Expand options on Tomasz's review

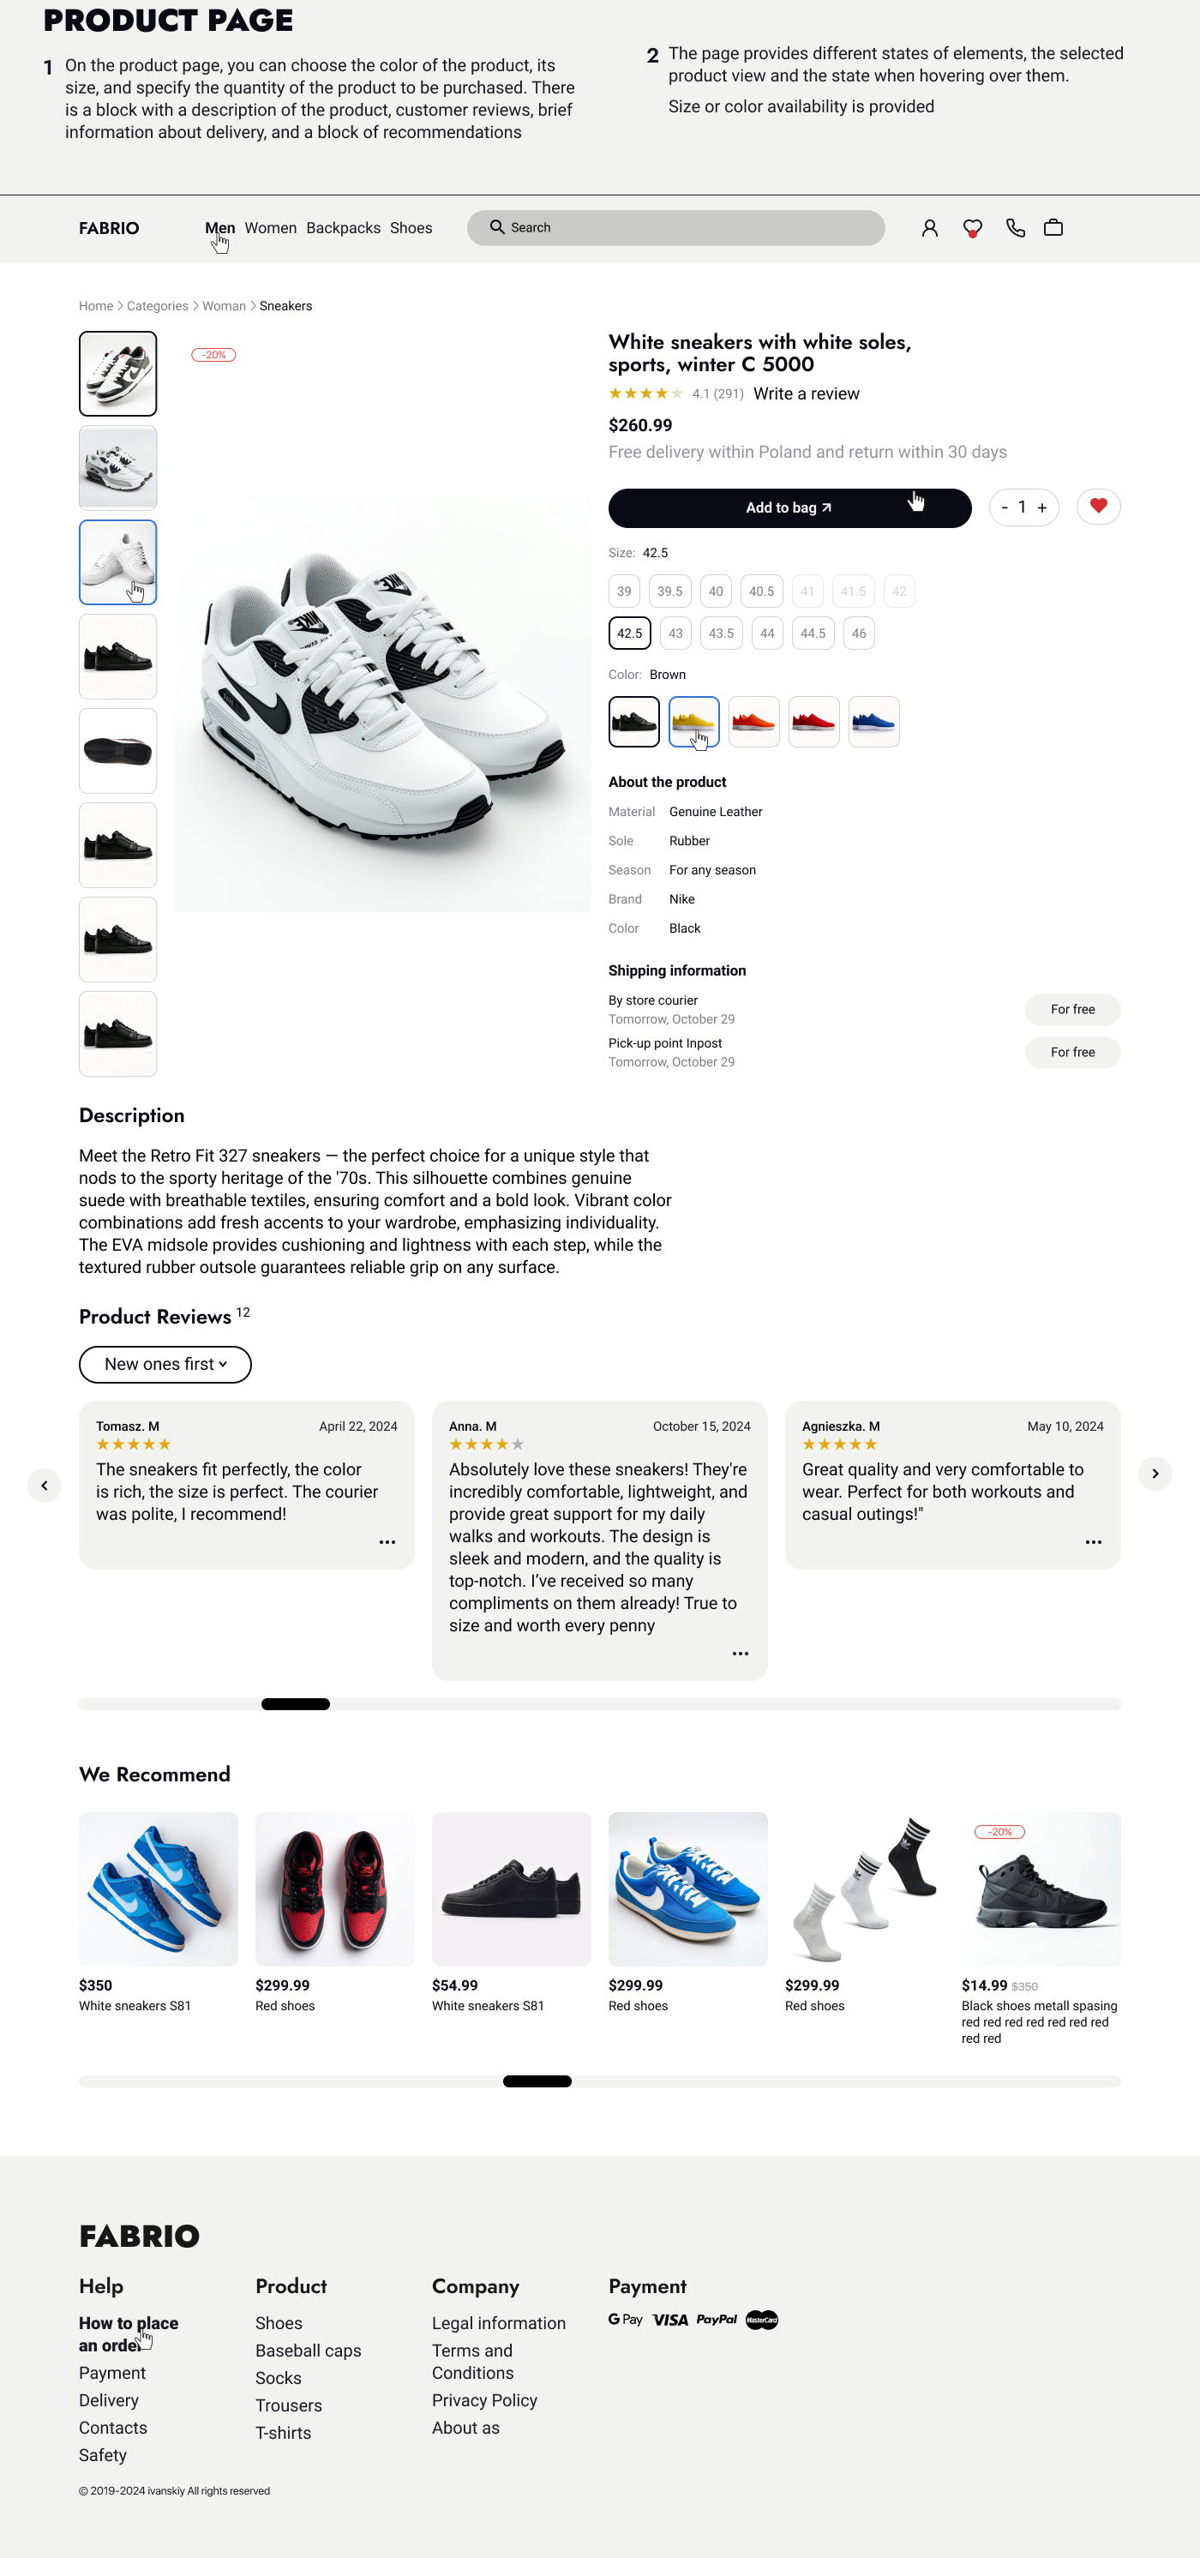tap(387, 1542)
